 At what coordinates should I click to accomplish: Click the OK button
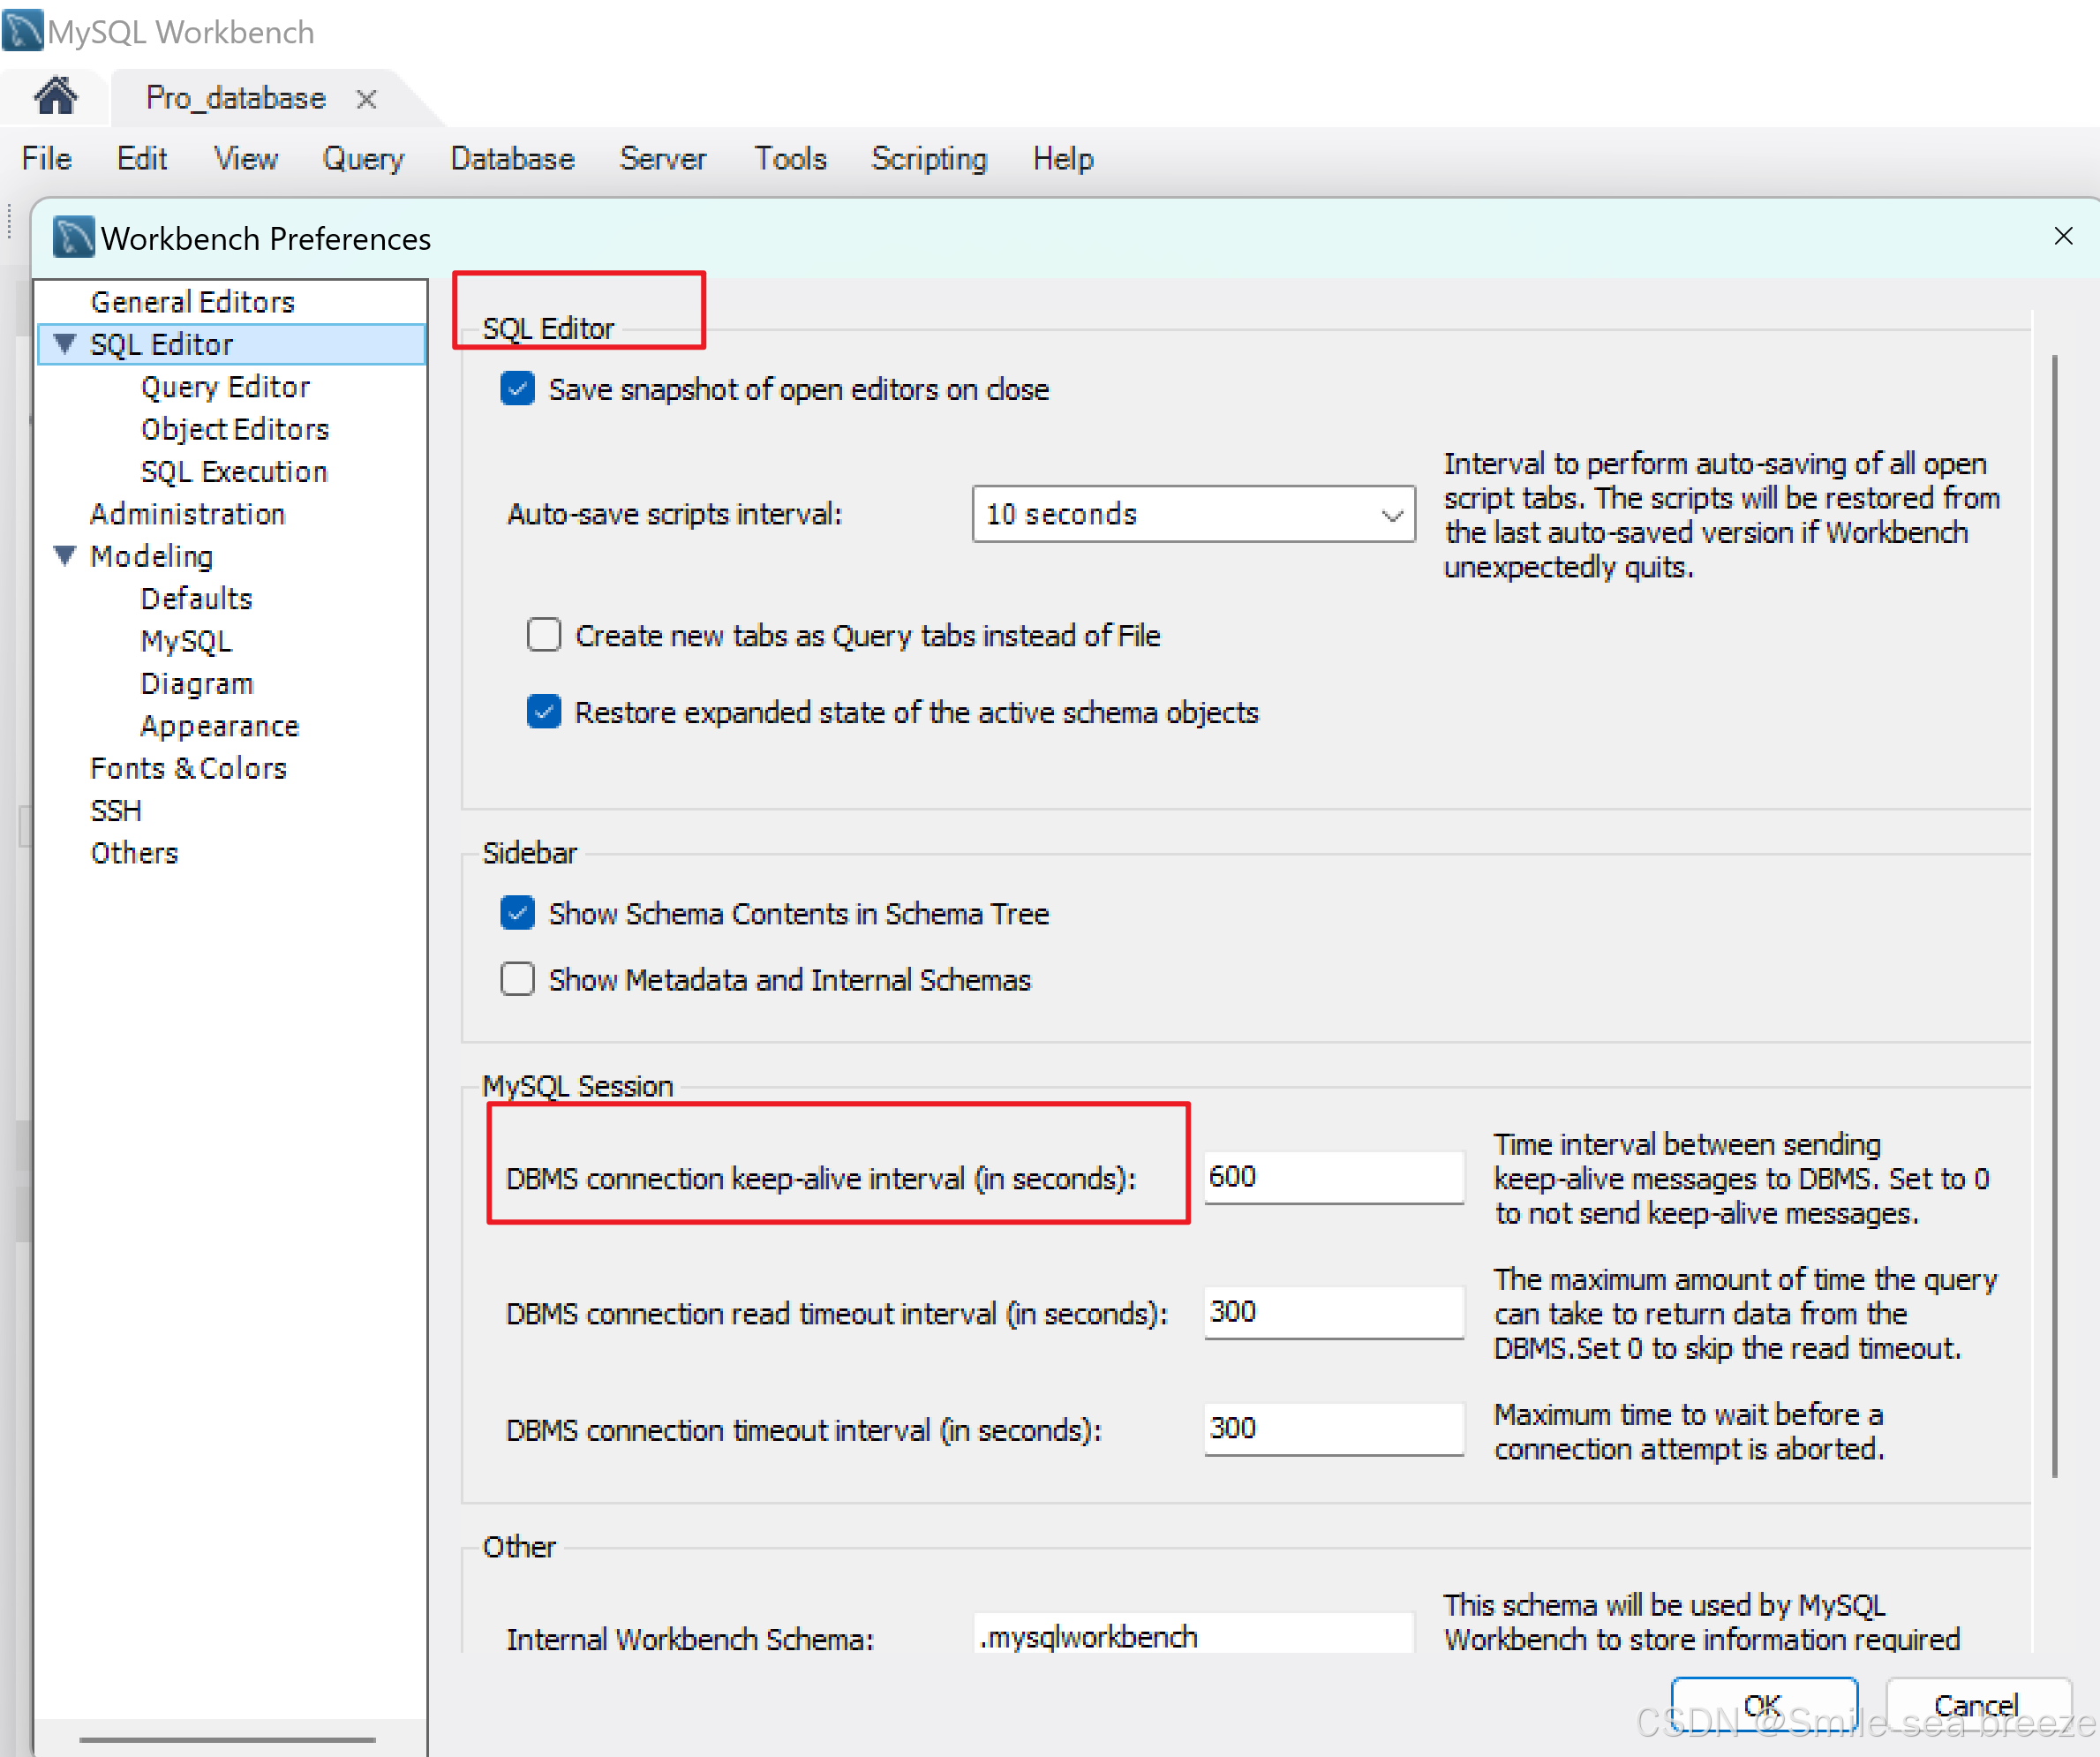pyautogui.click(x=1763, y=1705)
